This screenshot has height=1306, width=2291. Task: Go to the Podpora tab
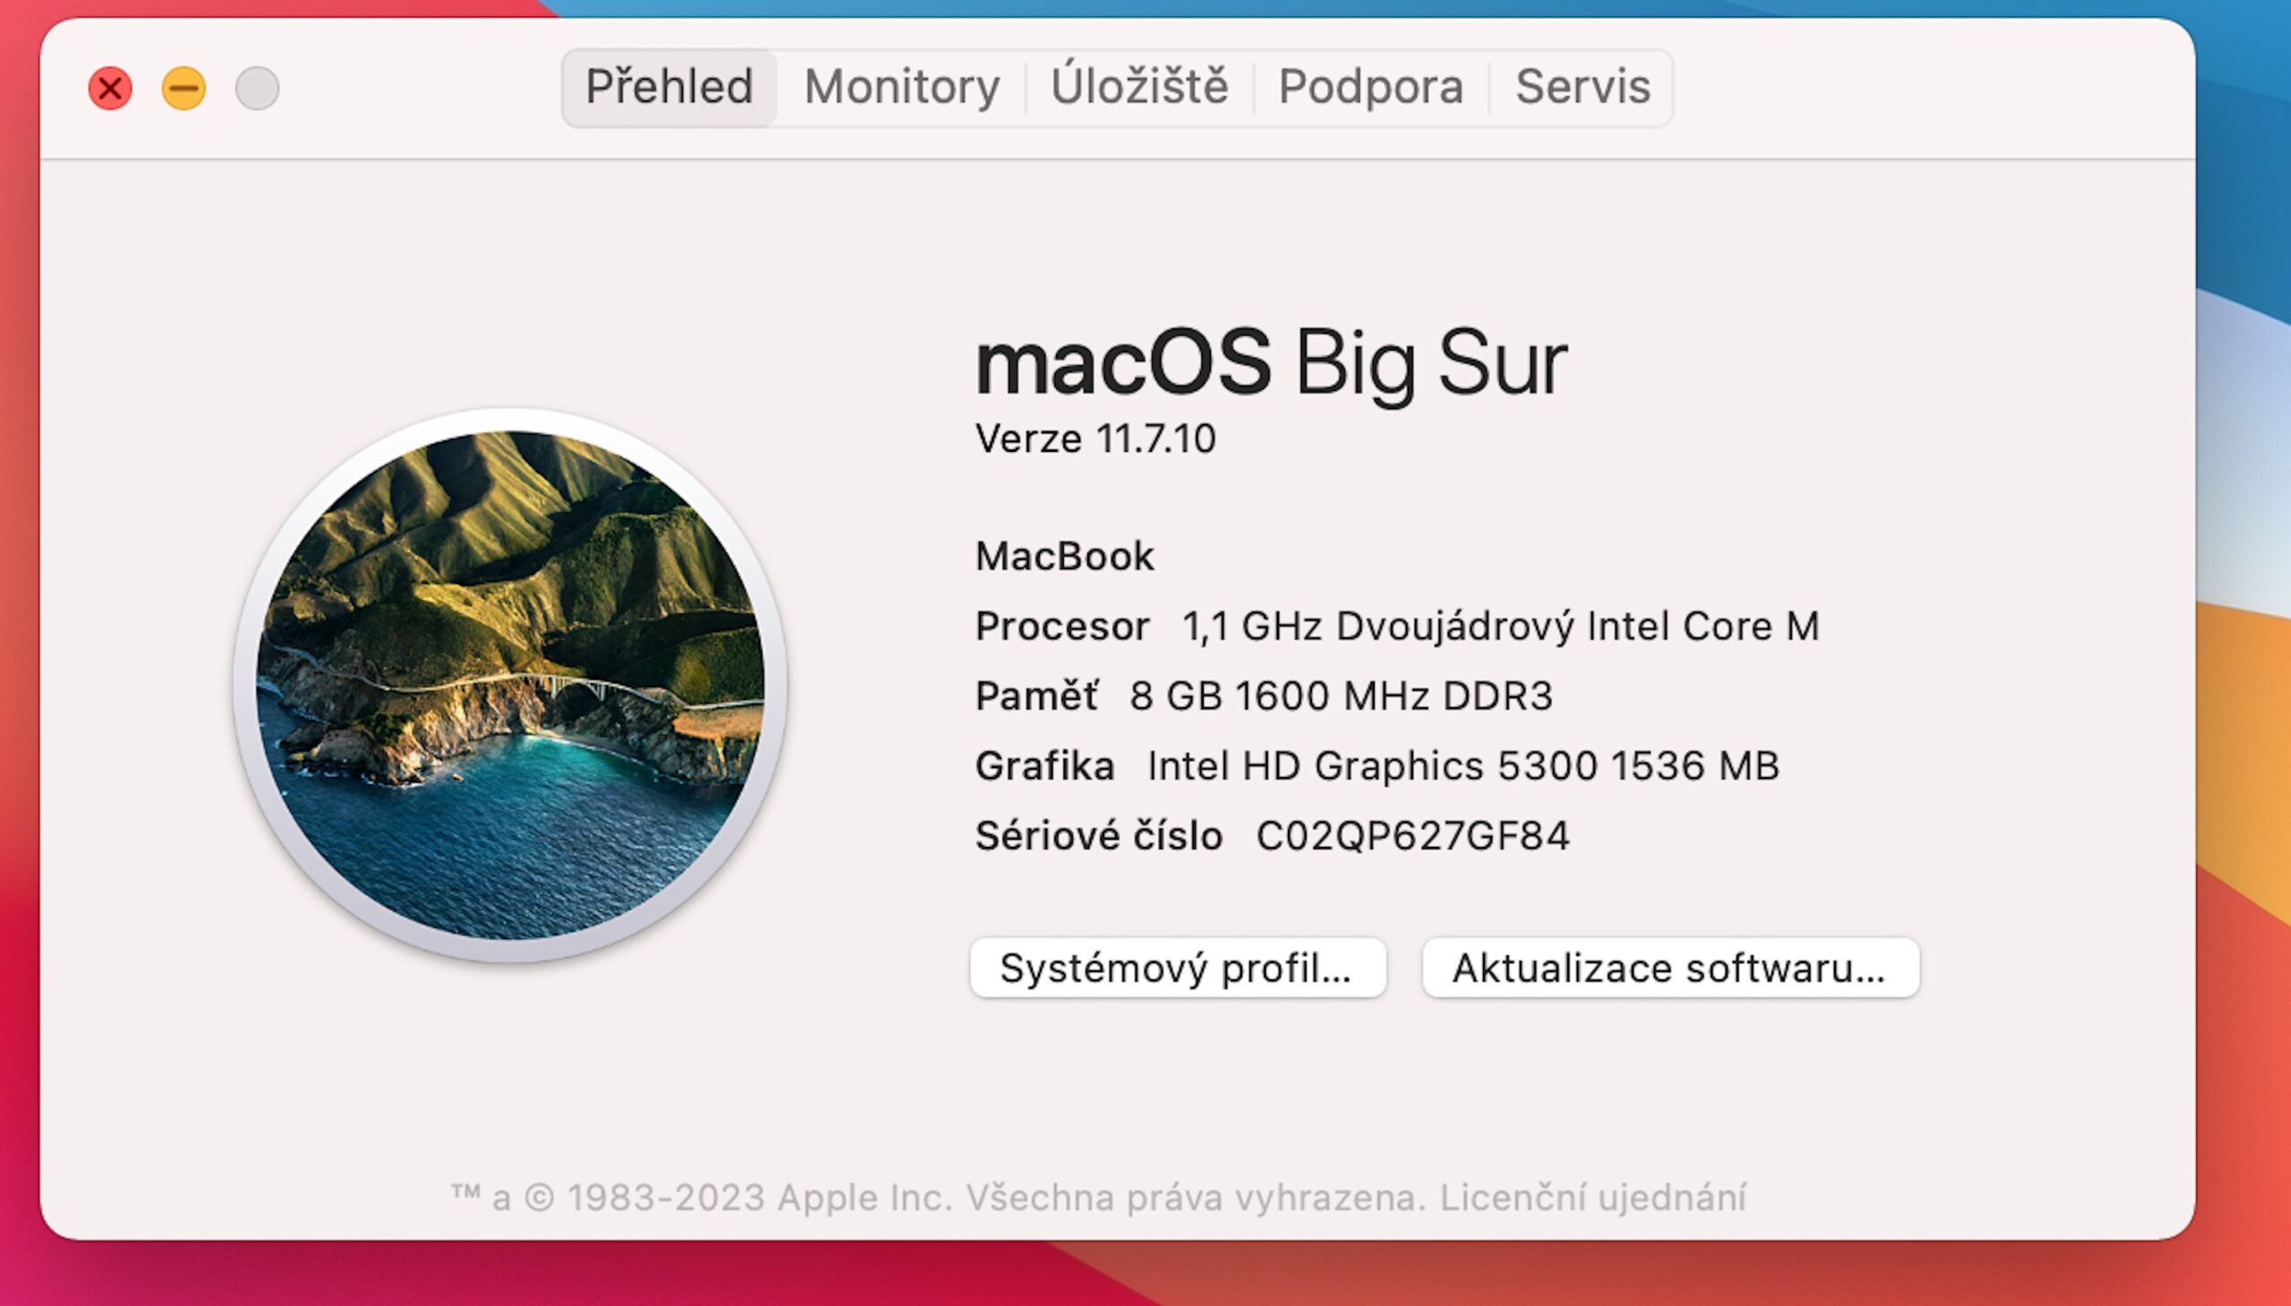1370,87
